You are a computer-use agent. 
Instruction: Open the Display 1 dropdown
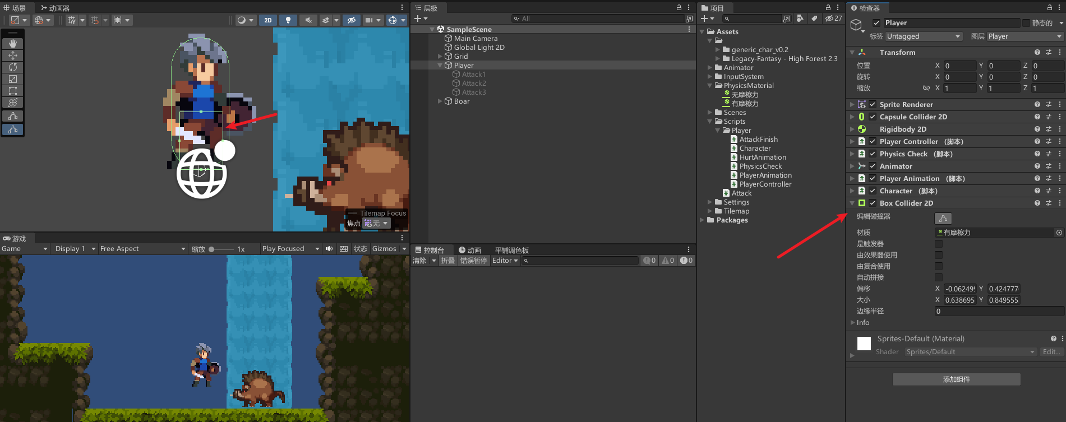point(74,249)
